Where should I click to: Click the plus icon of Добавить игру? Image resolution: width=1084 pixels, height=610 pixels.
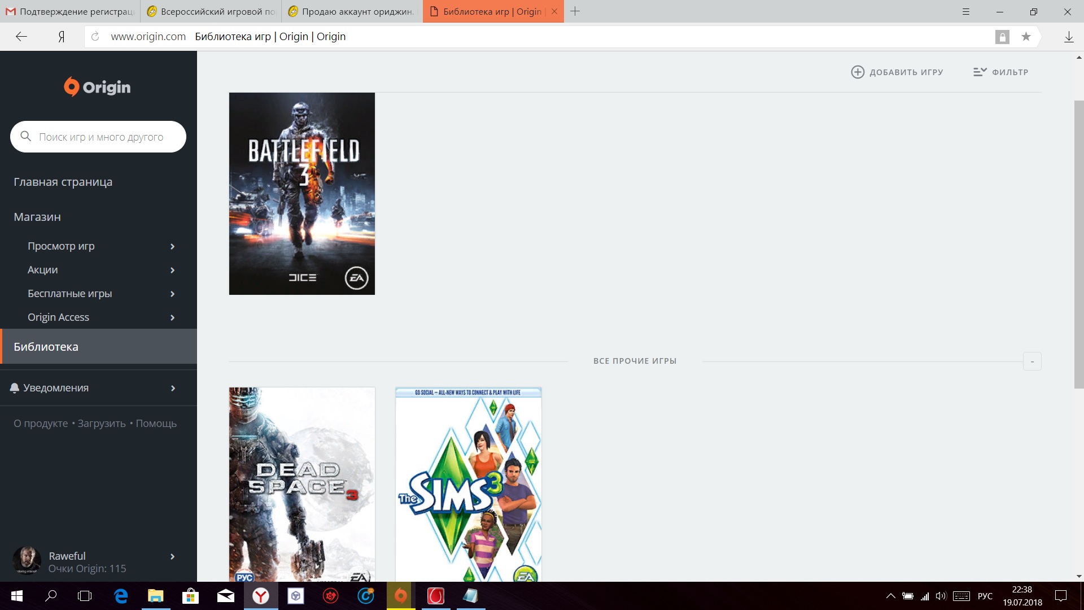click(858, 72)
